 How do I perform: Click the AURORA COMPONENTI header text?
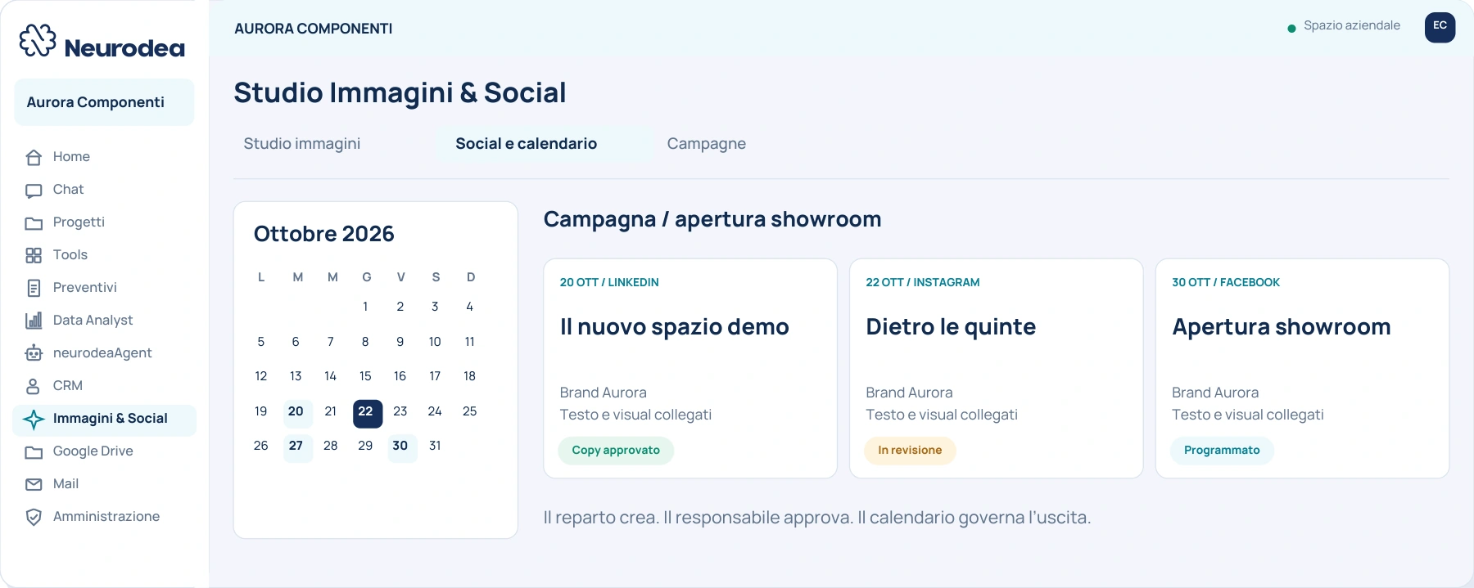tap(313, 29)
